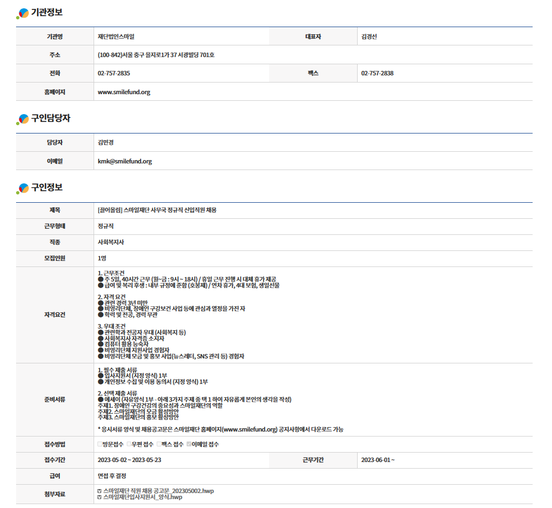This screenshot has width=552, height=508.
Task: Click the 담당자 row label
Action: 55,143
